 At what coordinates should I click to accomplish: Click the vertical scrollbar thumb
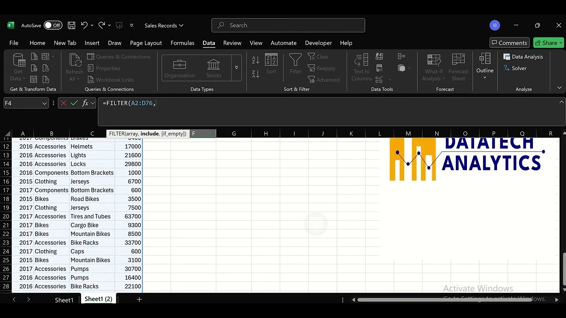564,269
